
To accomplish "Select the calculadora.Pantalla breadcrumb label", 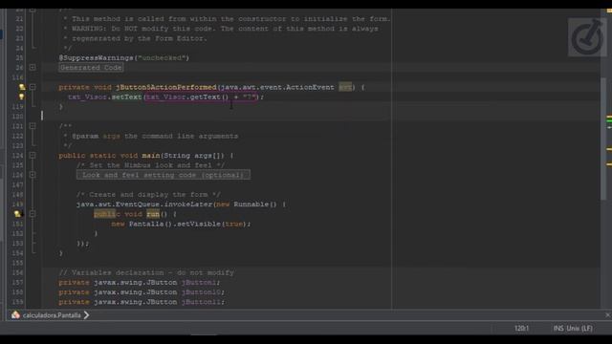I will coord(52,315).
